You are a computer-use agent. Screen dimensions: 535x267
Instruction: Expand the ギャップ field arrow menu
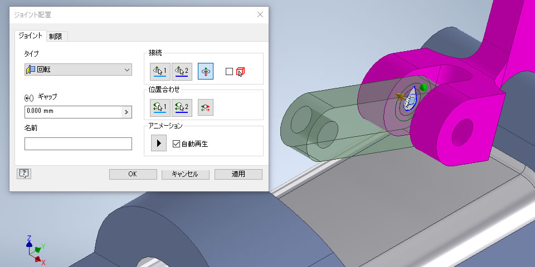tap(127, 112)
